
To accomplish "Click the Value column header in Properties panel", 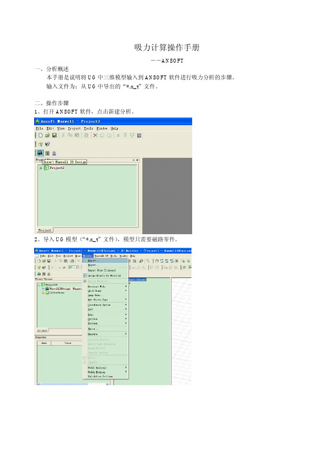I will pyautogui.click(x=68, y=343).
